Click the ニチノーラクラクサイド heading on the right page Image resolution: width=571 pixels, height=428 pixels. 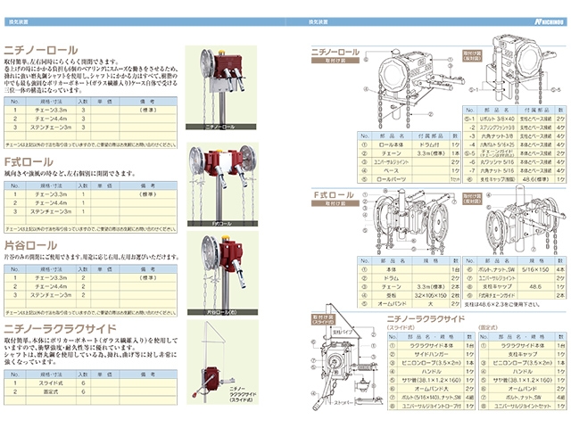426,319
